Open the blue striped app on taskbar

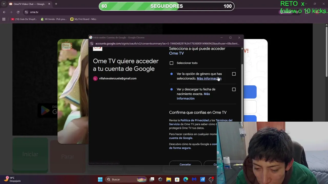[202, 179]
